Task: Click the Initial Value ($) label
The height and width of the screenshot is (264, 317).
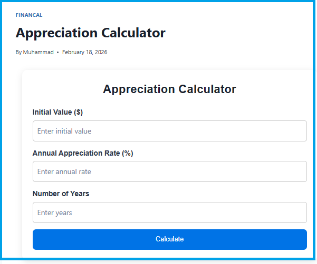Action: pos(57,112)
